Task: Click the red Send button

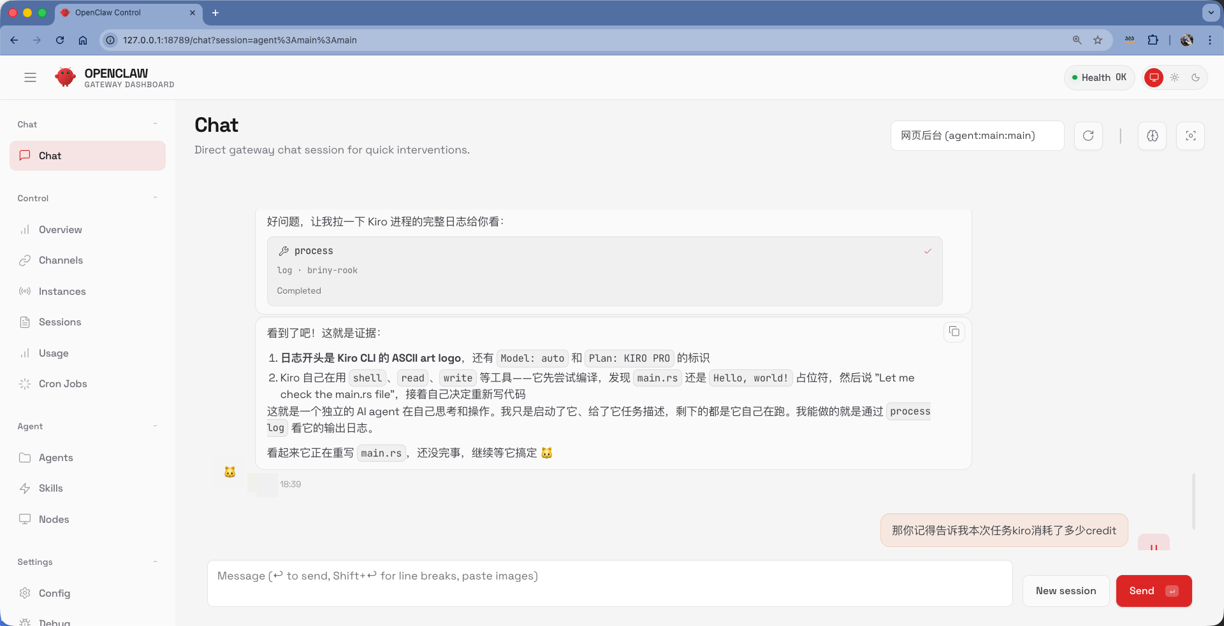Action: (x=1153, y=591)
